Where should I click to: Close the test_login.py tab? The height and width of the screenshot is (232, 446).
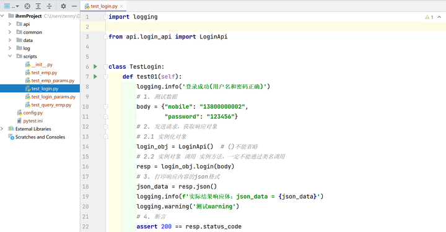coord(122,6)
